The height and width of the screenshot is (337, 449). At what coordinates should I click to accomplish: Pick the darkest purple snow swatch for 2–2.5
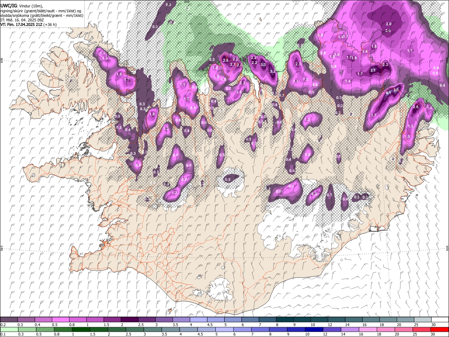pyautogui.click(x=129, y=319)
